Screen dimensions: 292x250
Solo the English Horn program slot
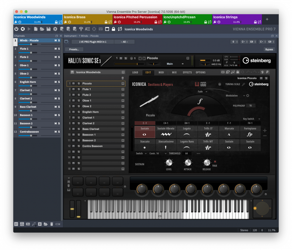(x=79, y=112)
